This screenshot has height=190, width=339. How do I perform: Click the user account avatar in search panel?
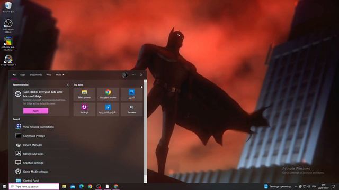[125, 75]
